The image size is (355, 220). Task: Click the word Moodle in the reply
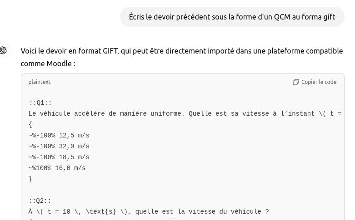click(x=59, y=64)
